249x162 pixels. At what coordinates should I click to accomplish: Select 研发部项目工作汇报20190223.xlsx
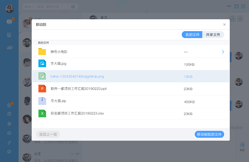coord(77,113)
